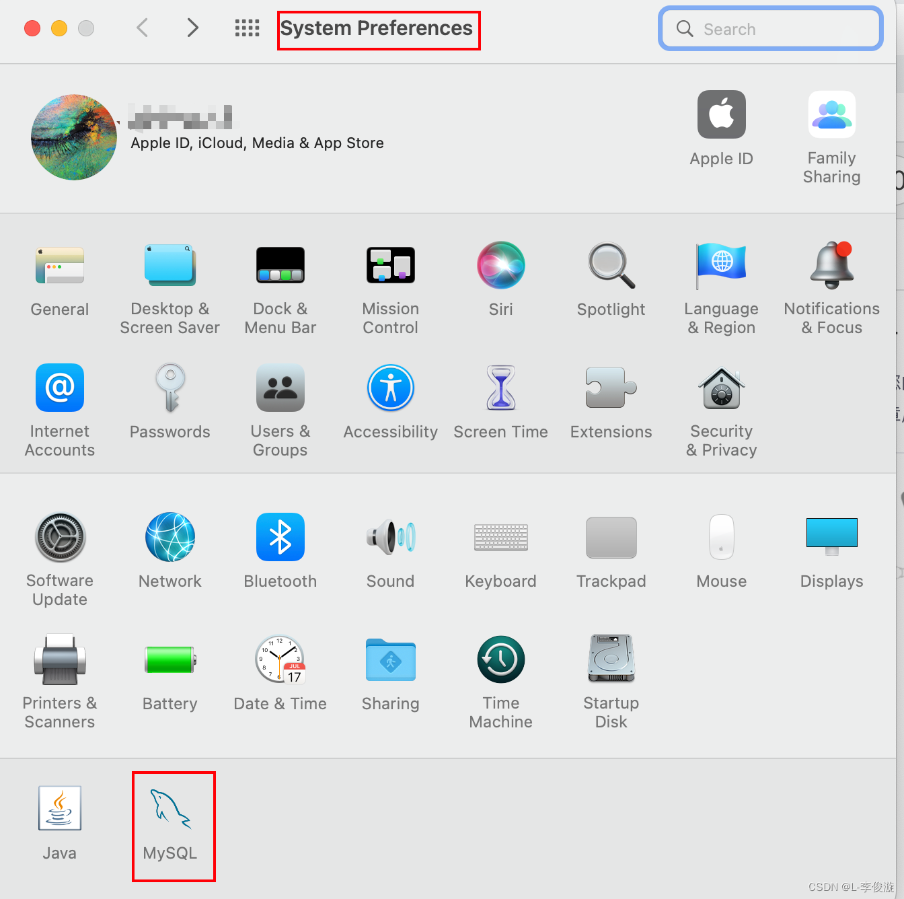
Task: Click 'Apple ID, iCloud, Media & App Store' text
Action: pos(257,143)
